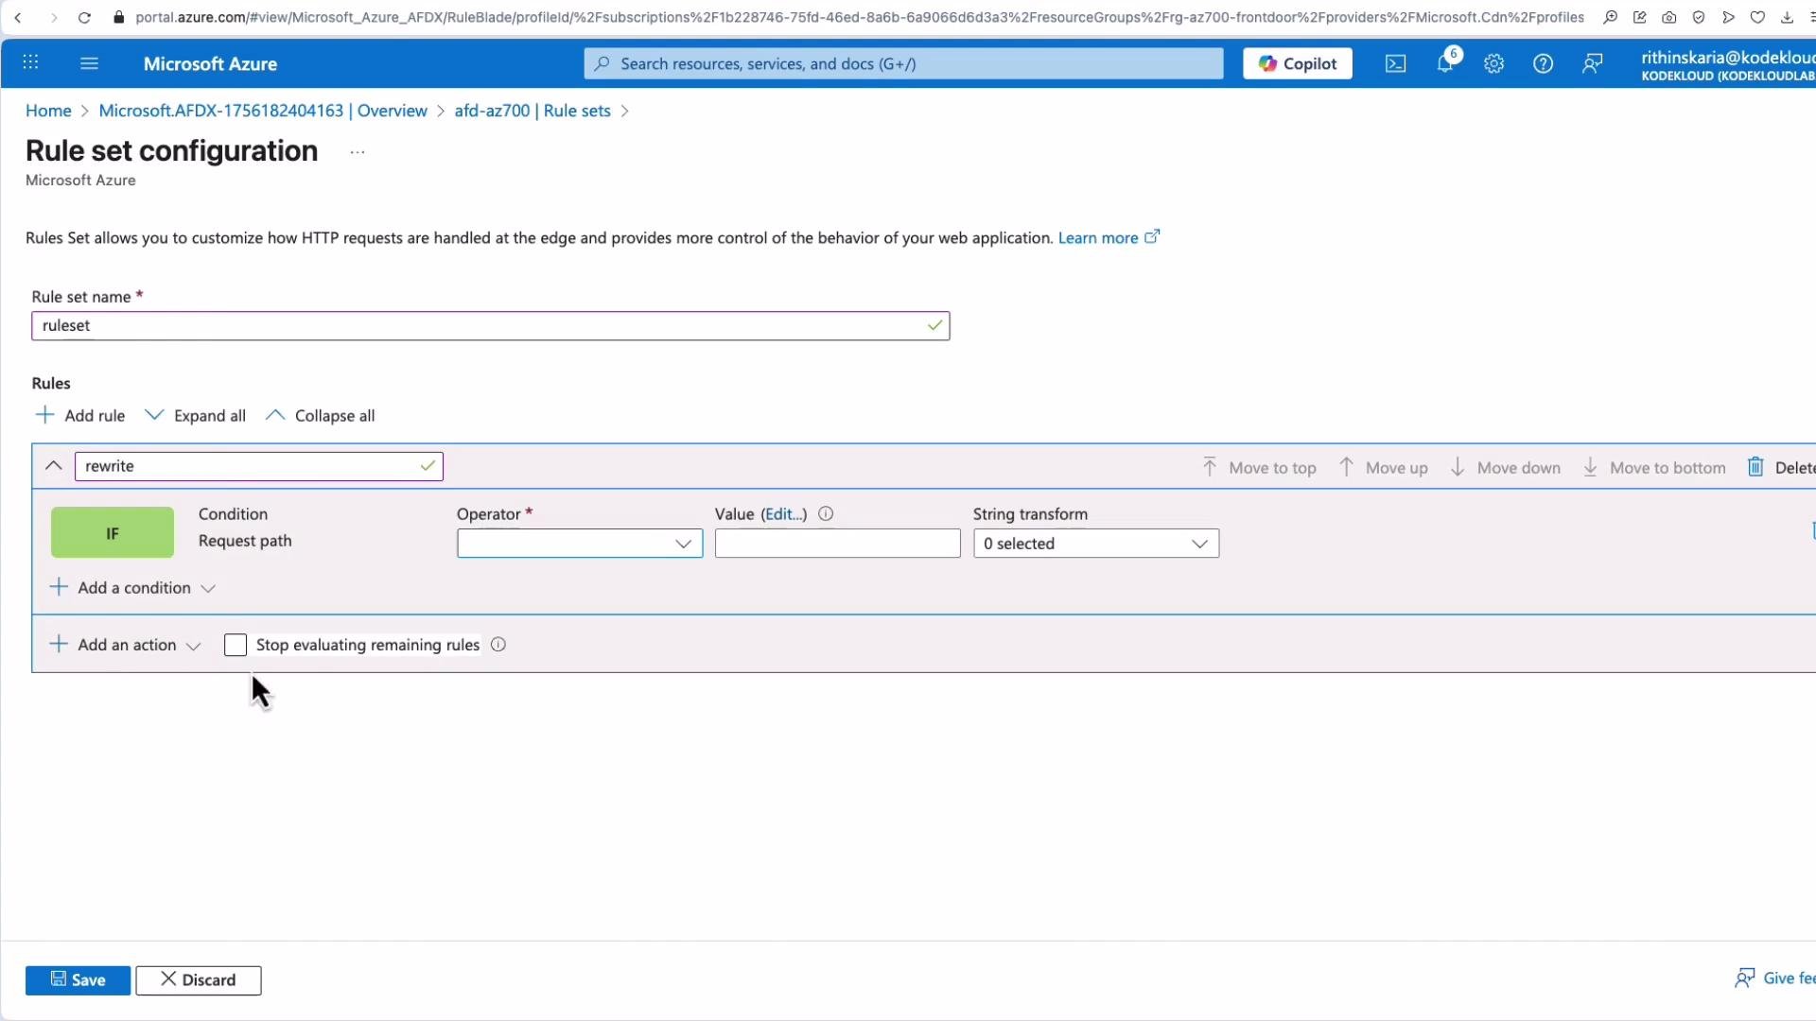Click Move to top for rewrite rule

[x=1259, y=467]
